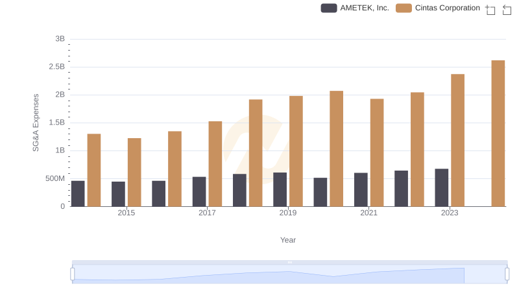Toggle Cintas Corporation series in legend

(x=437, y=8)
